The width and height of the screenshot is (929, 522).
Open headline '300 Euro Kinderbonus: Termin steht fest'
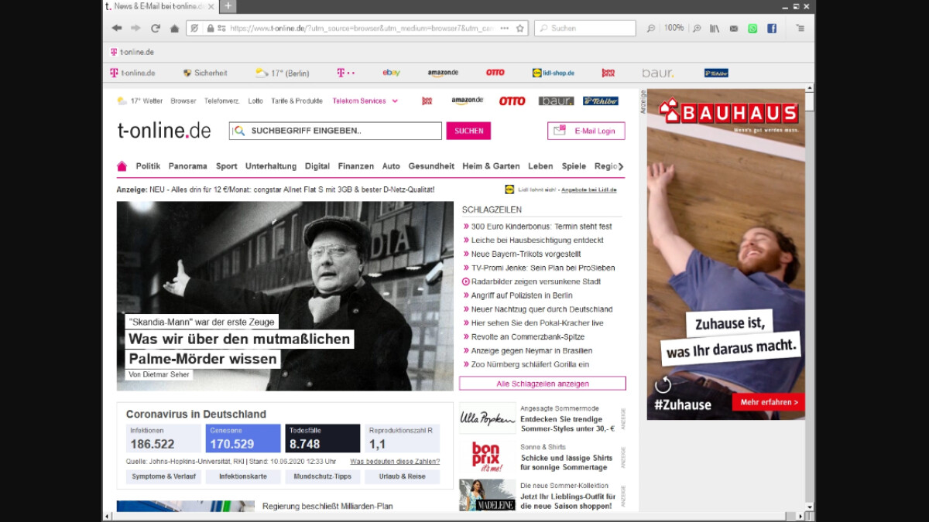[541, 227]
